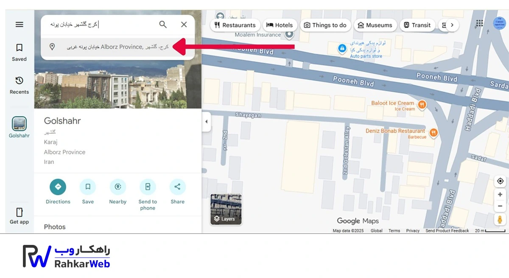509x278 pixels.
Task: Click the Send to phone icon
Action: (x=148, y=187)
